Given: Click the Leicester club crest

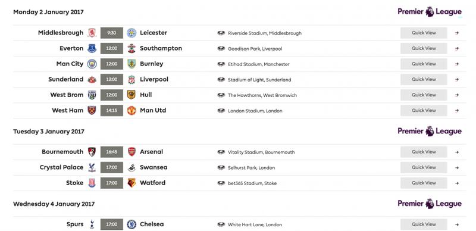Looking at the screenshot, I should click(131, 33).
